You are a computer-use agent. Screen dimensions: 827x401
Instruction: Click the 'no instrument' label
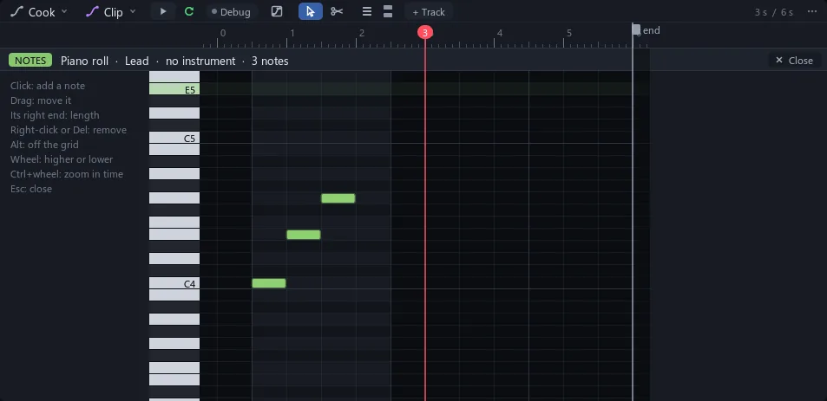pyautogui.click(x=200, y=61)
